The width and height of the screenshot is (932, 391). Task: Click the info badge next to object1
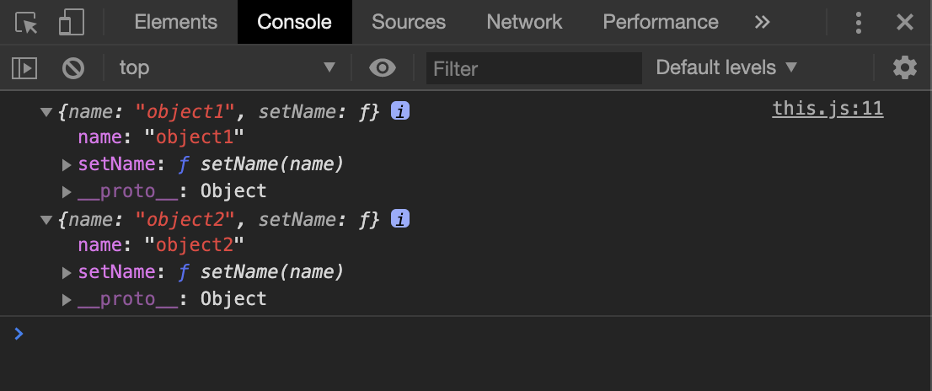coord(400,111)
